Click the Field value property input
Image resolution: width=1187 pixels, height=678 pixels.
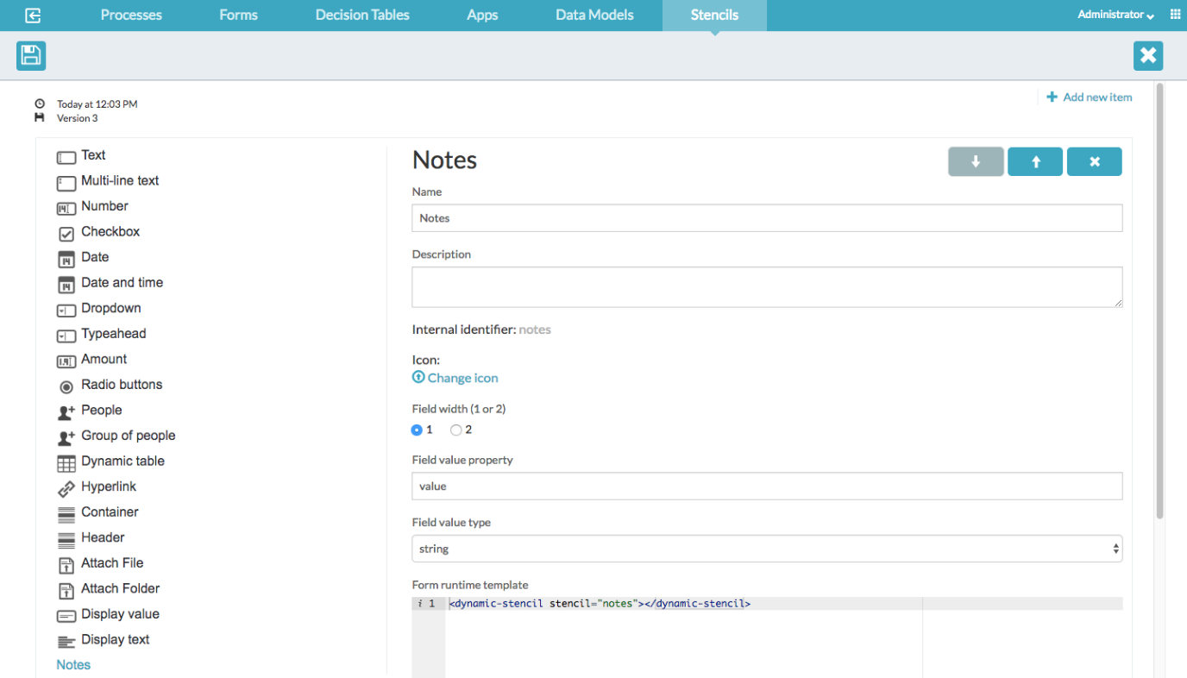tap(767, 486)
